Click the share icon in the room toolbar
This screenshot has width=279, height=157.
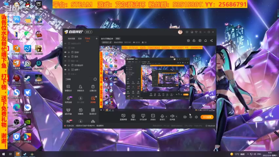pos(211,40)
